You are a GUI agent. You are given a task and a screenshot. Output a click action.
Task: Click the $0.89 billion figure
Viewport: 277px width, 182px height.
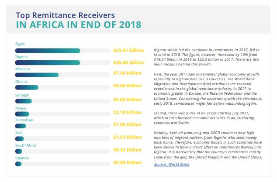click(127, 163)
